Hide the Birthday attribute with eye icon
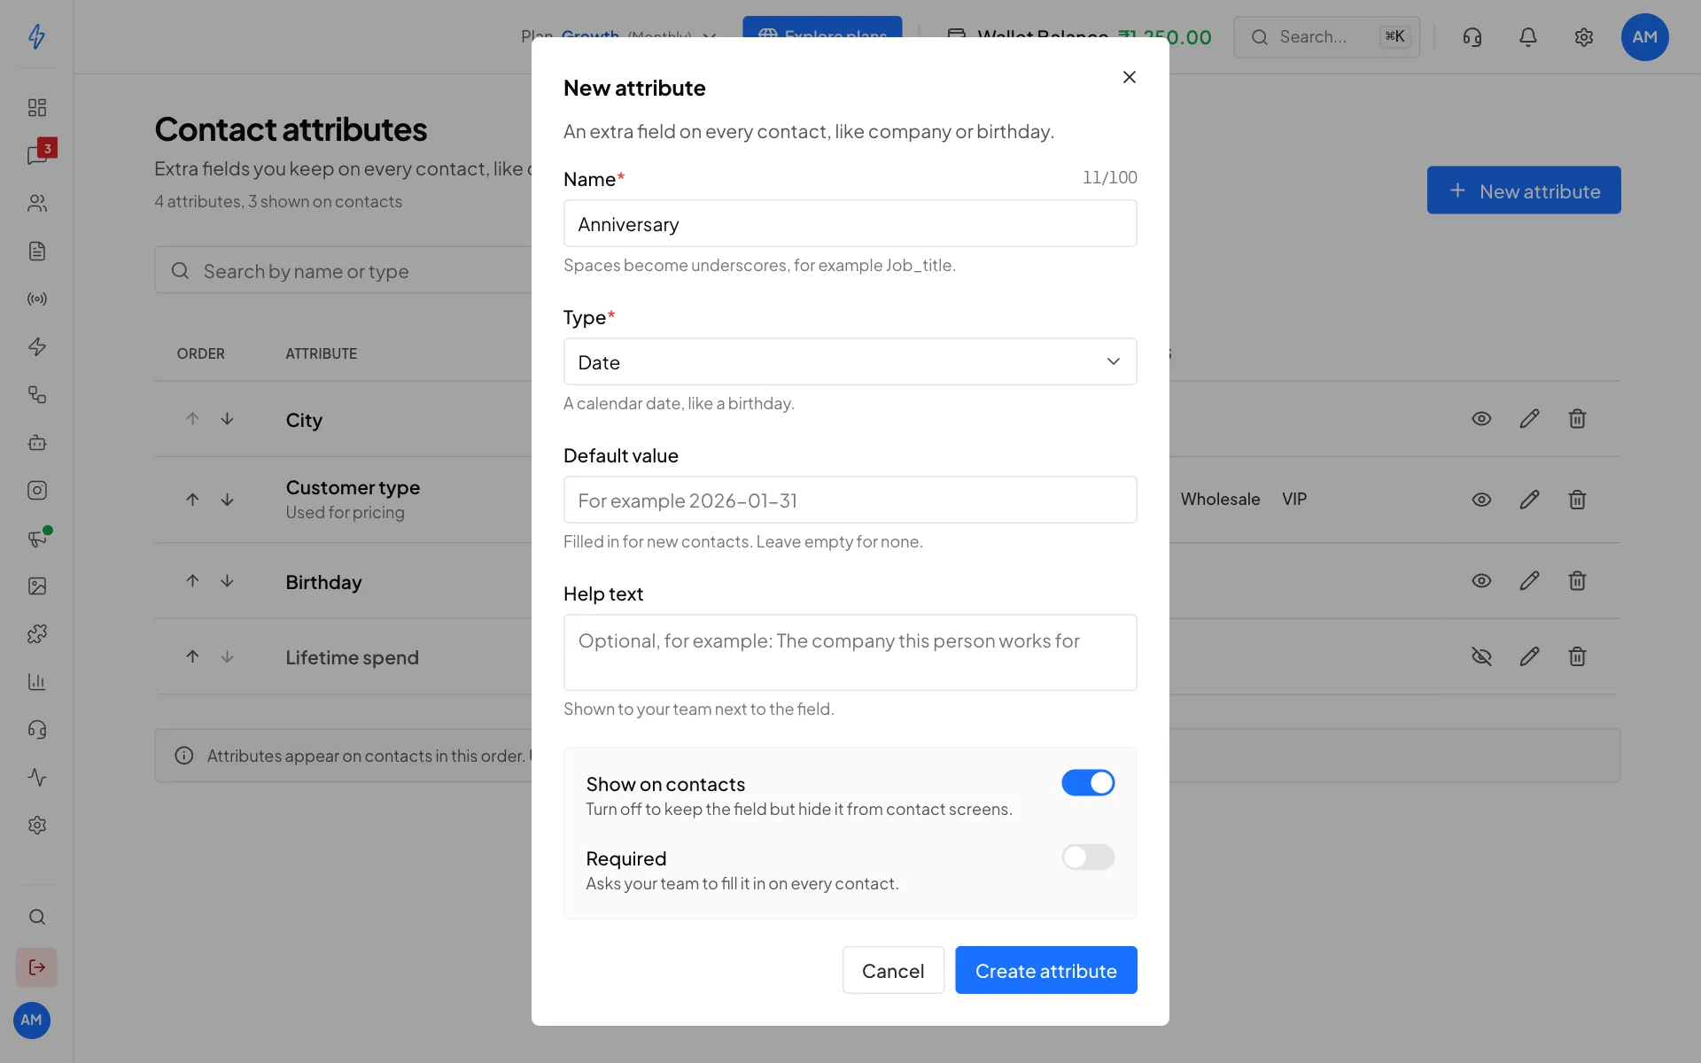This screenshot has width=1701, height=1063. coord(1481,581)
